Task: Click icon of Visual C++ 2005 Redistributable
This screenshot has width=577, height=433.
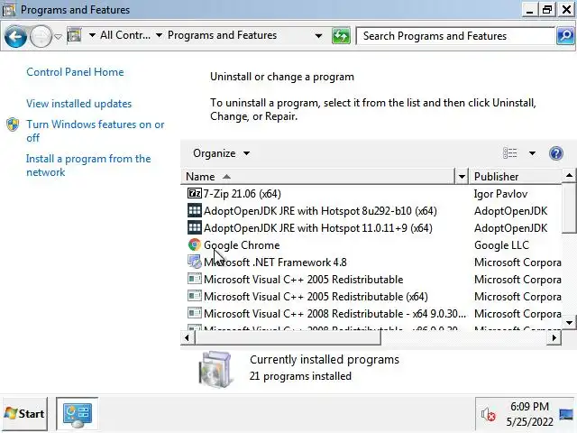Action: point(195,279)
